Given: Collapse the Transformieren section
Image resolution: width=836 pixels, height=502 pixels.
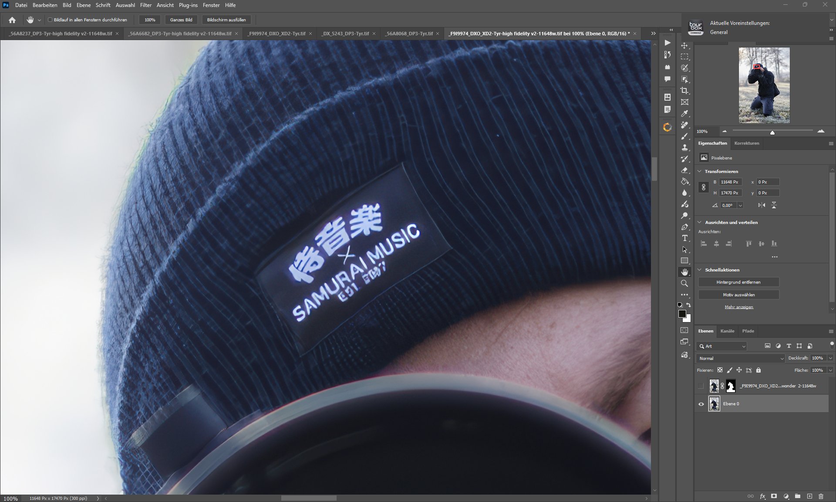Looking at the screenshot, I should [x=700, y=171].
